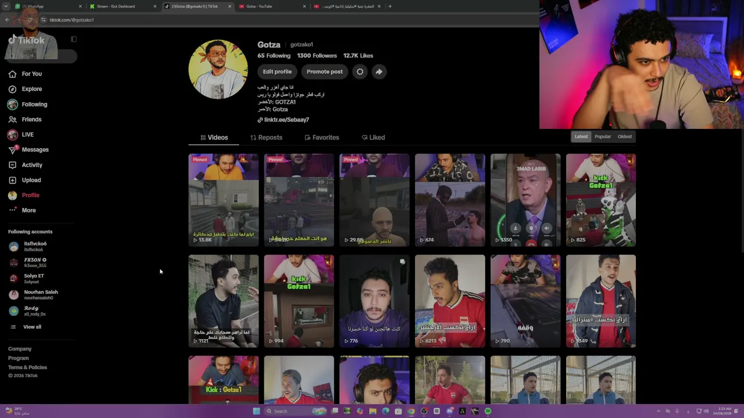The height and width of the screenshot is (418, 744).
Task: Open a new browser tab
Action: [x=390, y=6]
